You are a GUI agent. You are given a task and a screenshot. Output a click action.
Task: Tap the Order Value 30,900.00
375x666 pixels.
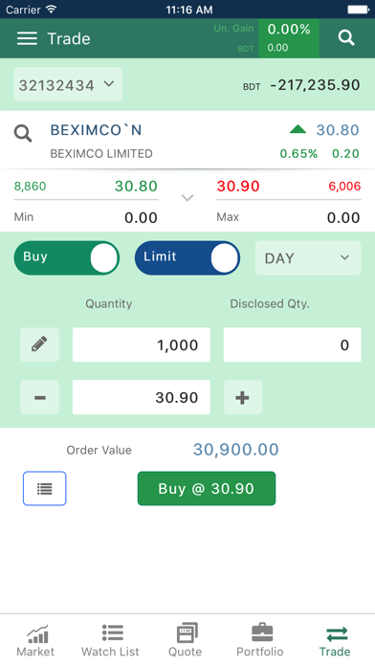[x=236, y=450]
